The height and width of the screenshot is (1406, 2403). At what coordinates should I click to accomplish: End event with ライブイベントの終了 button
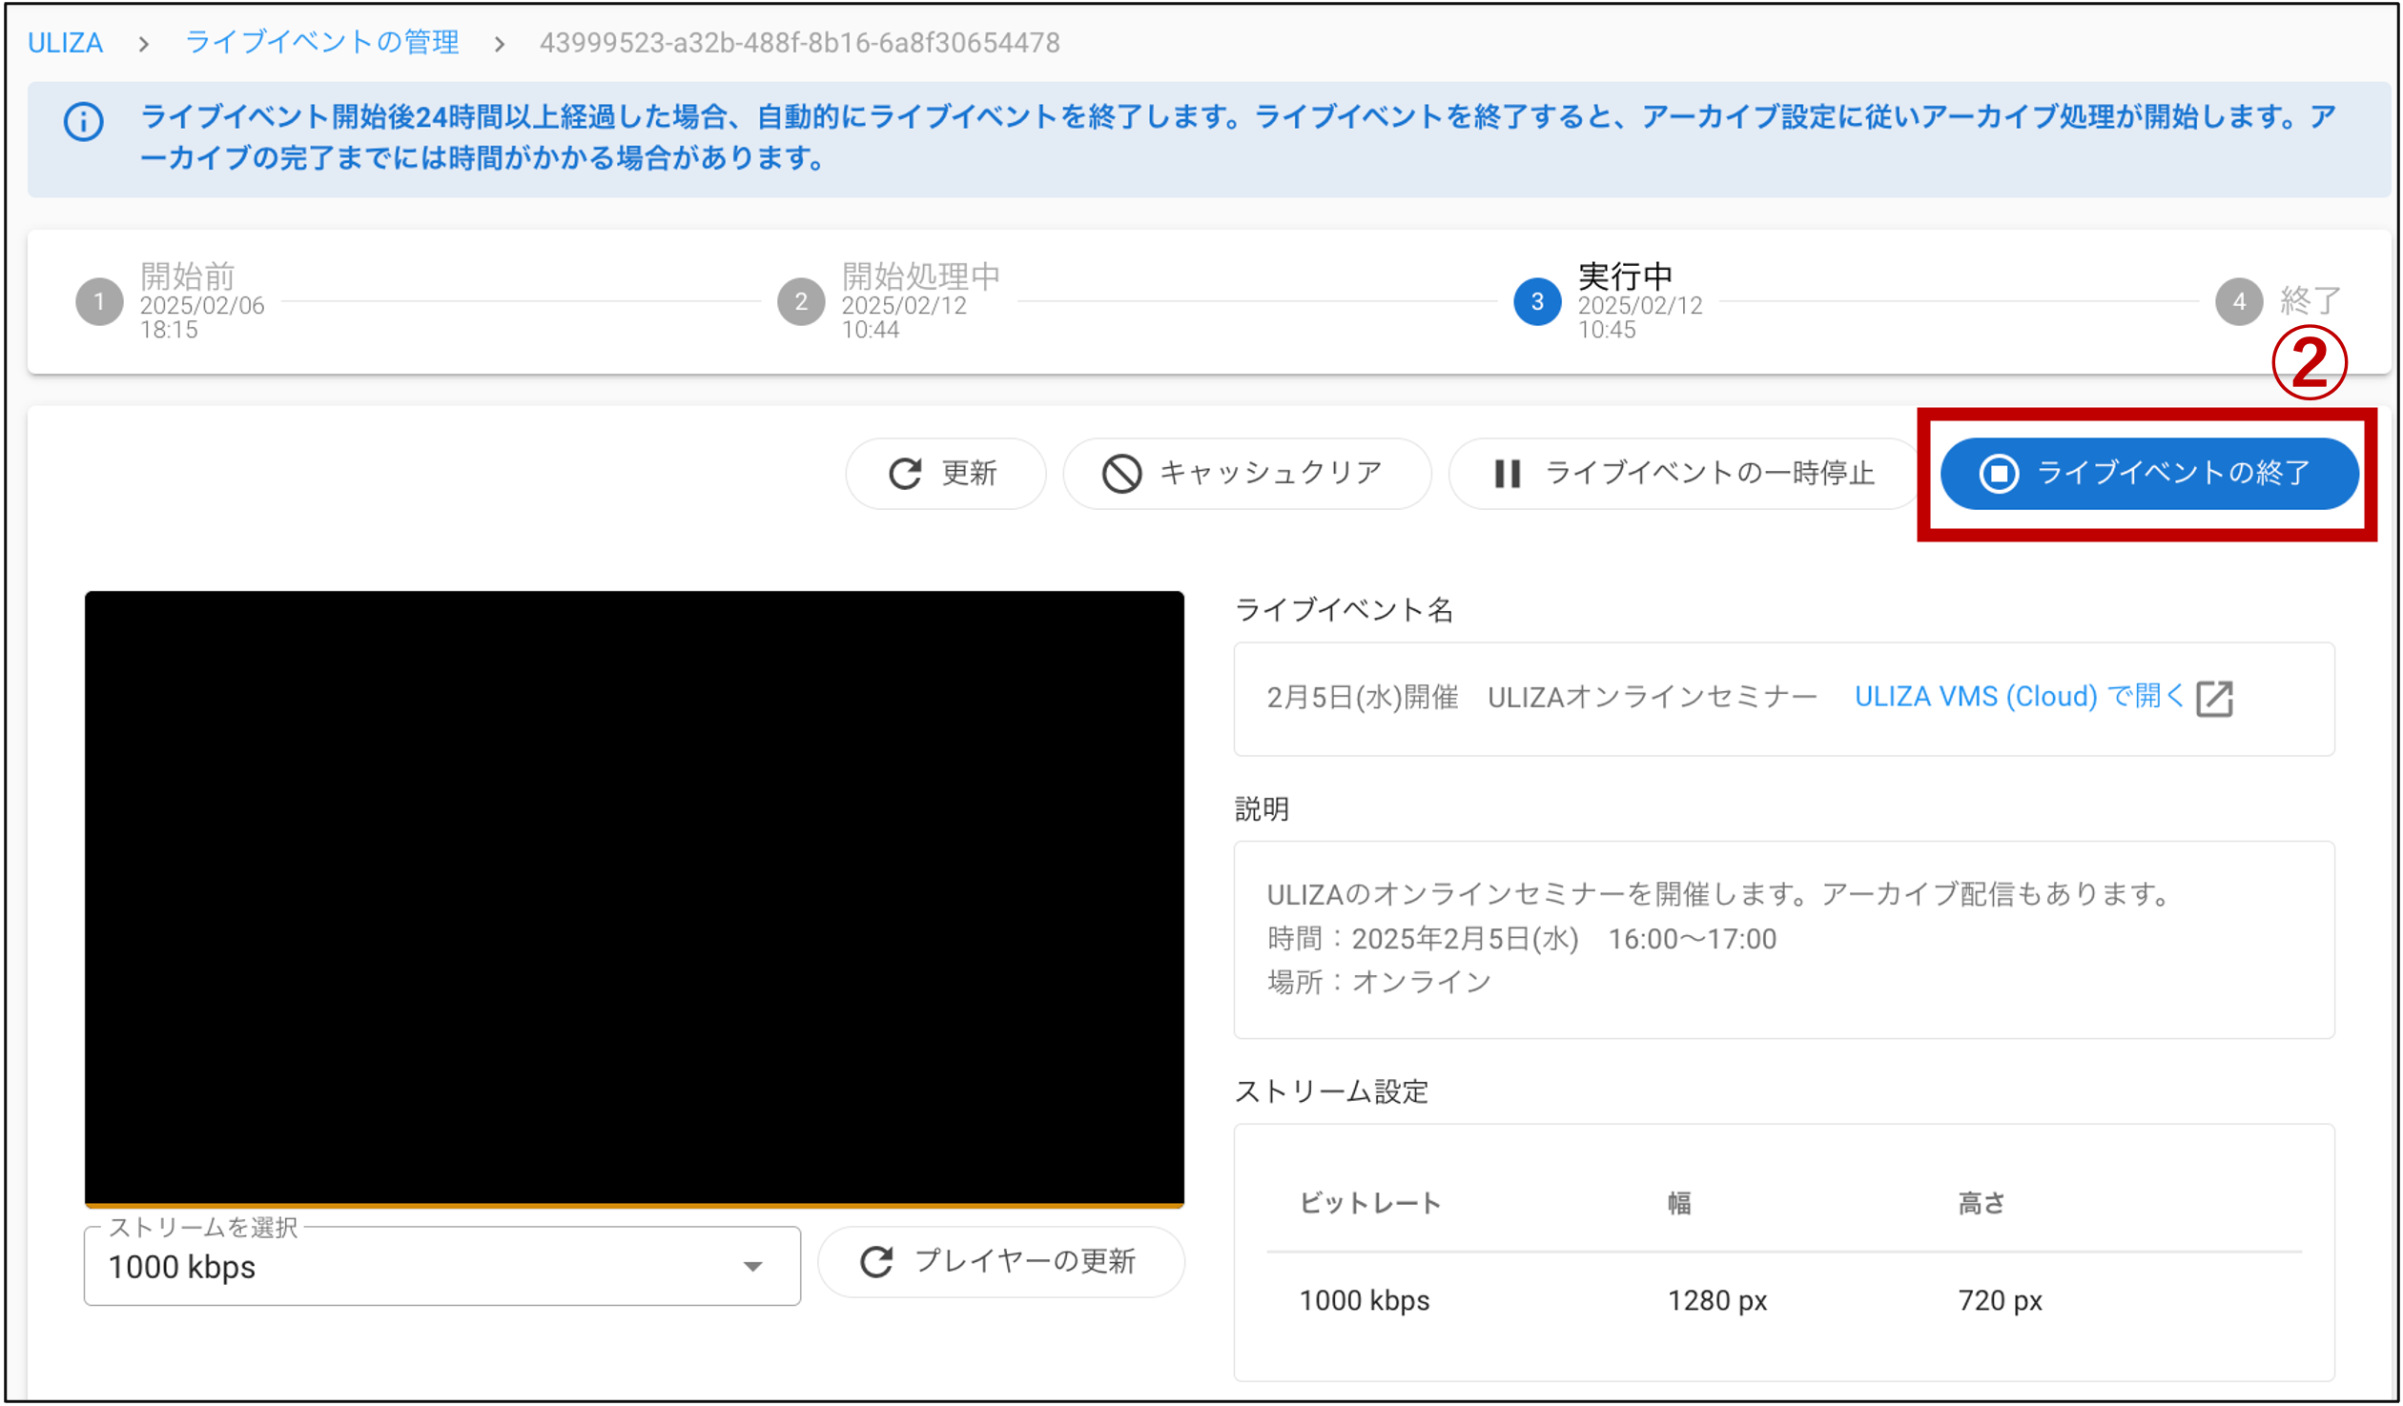pyautogui.click(x=2149, y=474)
